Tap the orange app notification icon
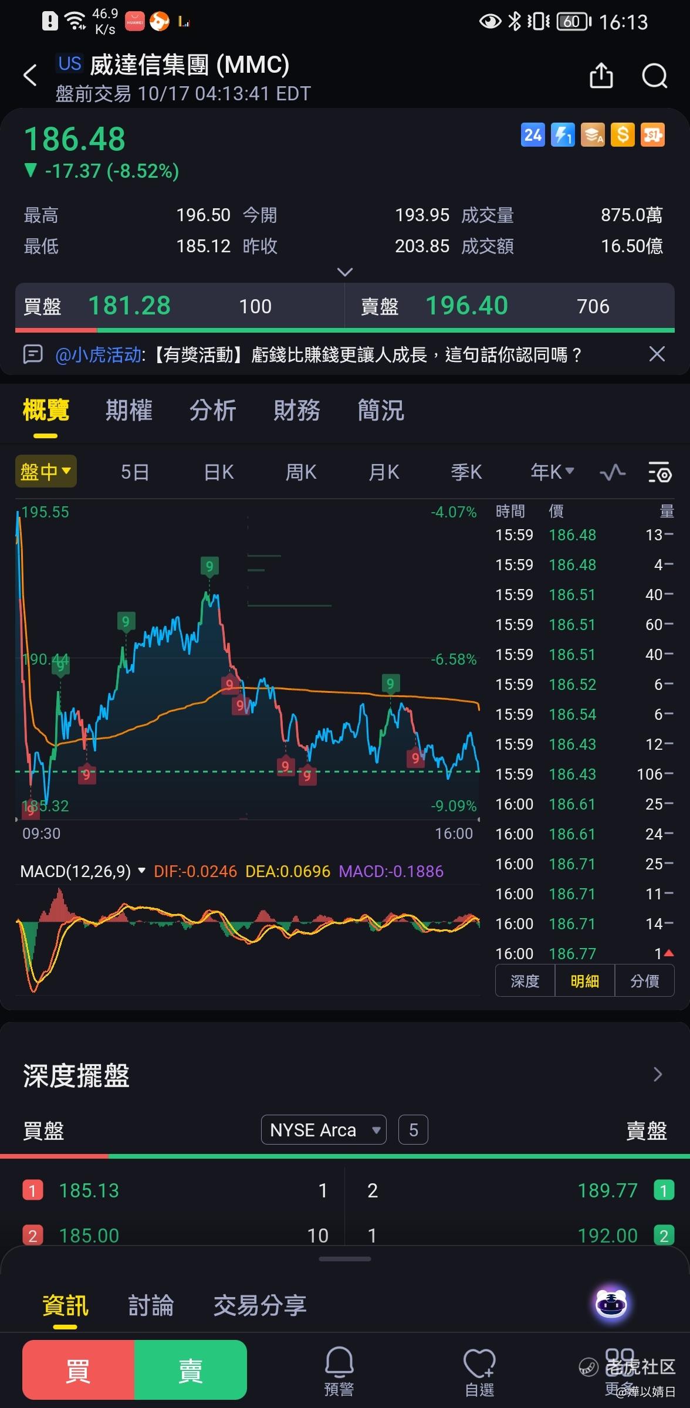 pos(159,22)
